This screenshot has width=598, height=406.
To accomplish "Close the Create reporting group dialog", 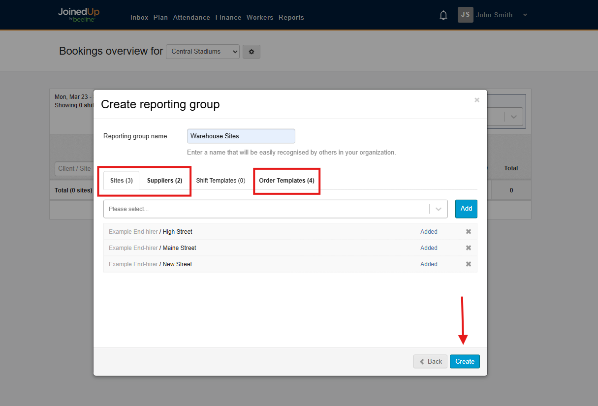I will tap(476, 99).
